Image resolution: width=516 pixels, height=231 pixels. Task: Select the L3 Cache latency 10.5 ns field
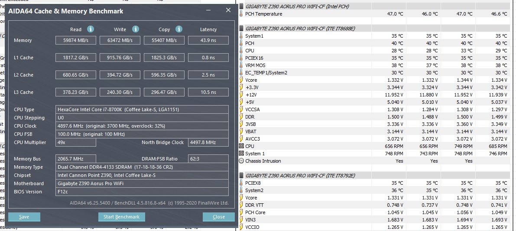click(208, 92)
